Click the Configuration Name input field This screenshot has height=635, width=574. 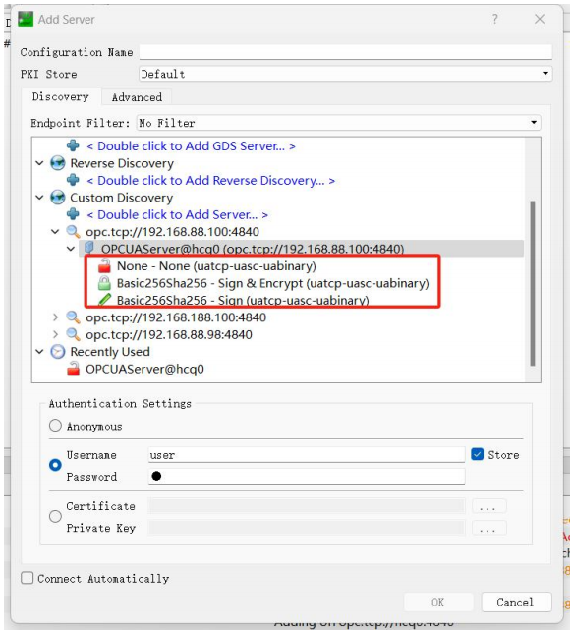point(346,52)
